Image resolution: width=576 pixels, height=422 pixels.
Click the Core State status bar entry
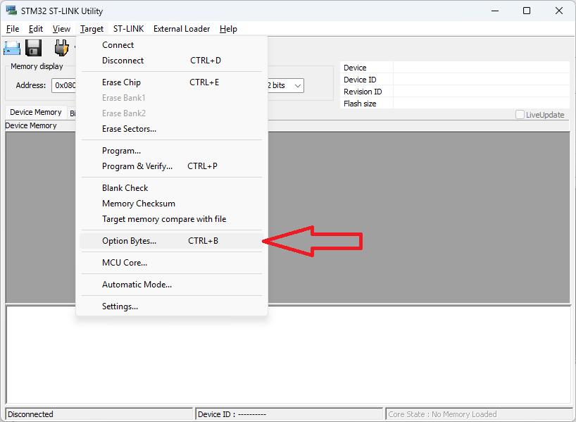click(x=479, y=414)
